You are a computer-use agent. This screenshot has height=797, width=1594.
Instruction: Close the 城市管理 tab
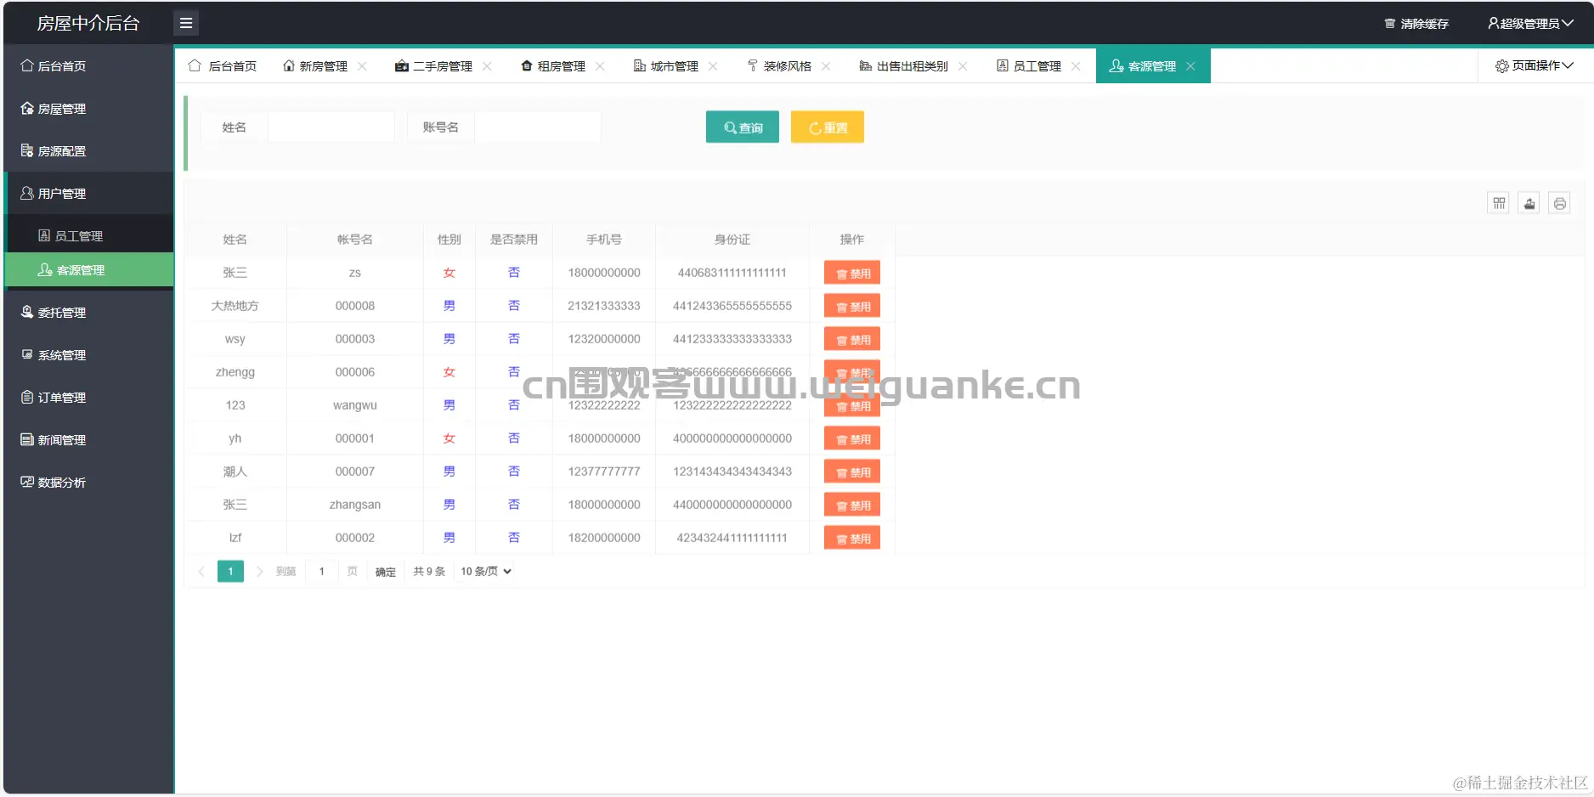713,66
